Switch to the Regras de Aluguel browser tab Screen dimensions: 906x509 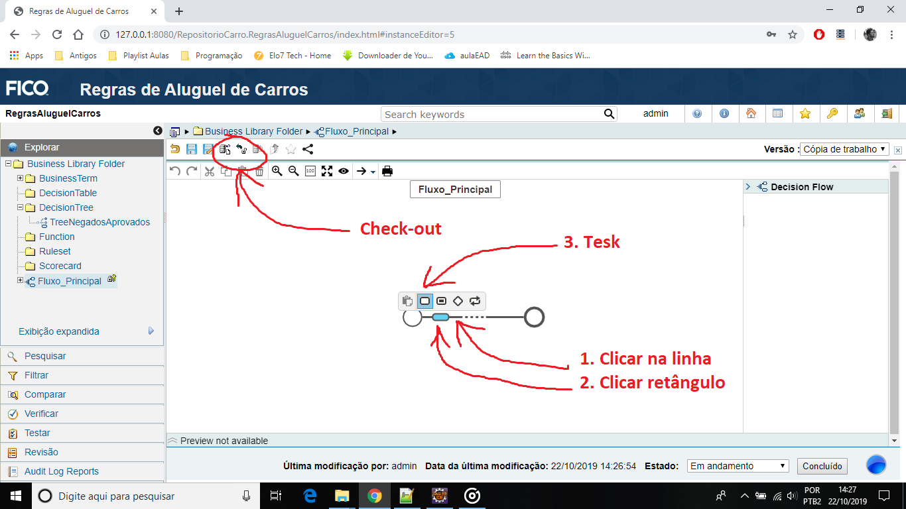80,11
